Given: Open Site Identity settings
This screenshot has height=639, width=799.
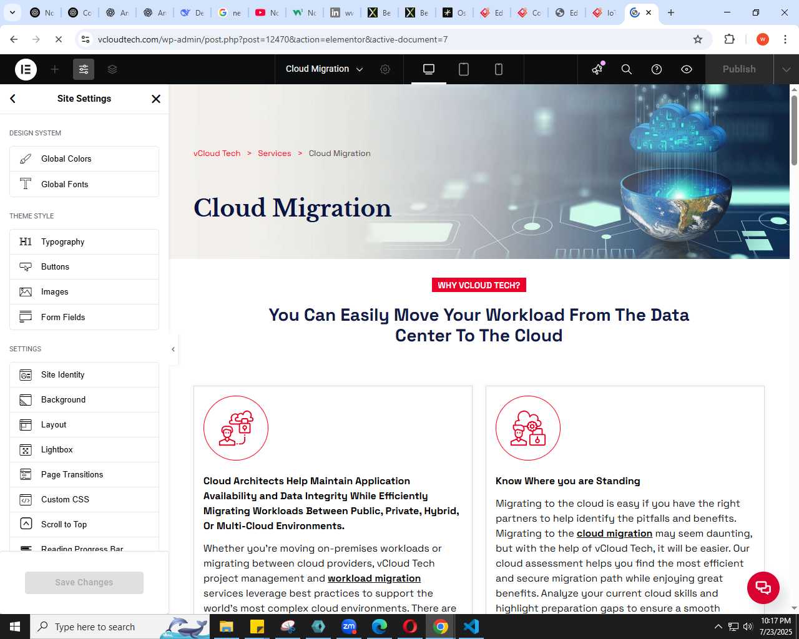Looking at the screenshot, I should 84,375.
